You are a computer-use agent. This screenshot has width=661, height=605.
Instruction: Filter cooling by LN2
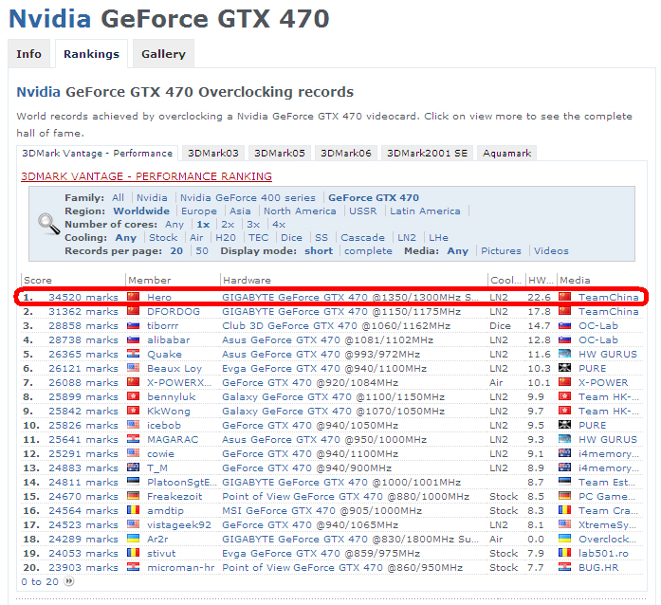407,237
